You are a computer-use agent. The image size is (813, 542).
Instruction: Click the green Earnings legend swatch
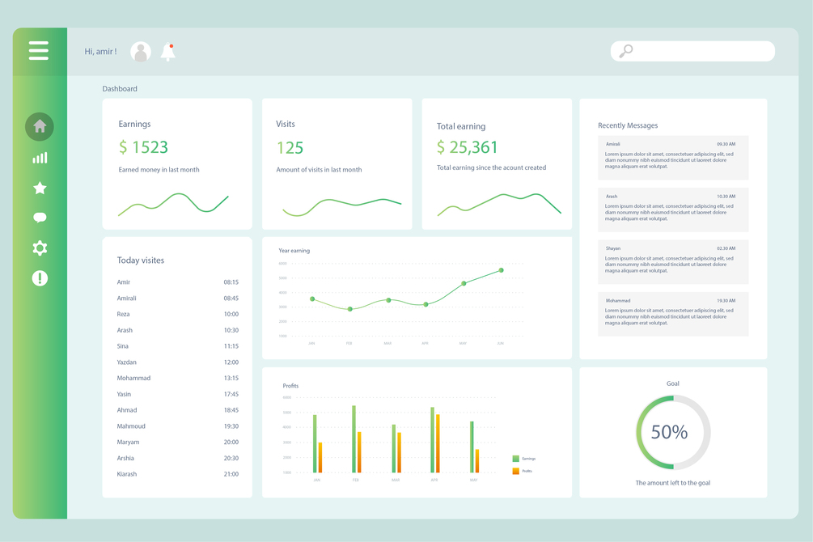pos(516,459)
